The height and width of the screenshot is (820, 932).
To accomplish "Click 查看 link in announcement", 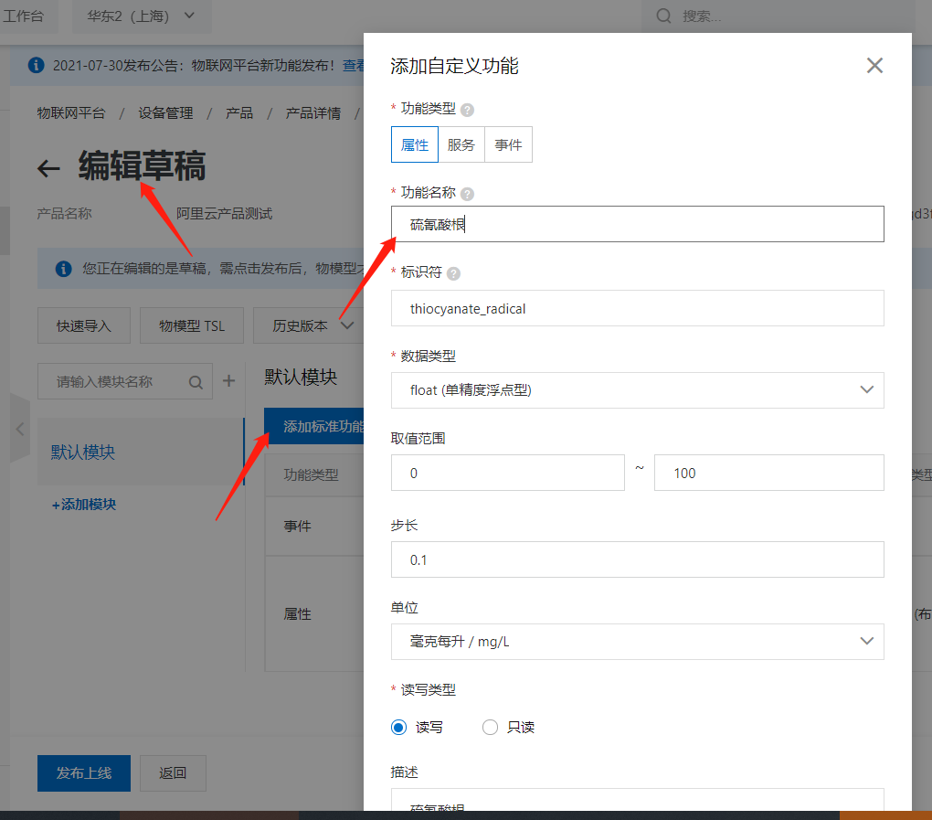I will point(353,66).
